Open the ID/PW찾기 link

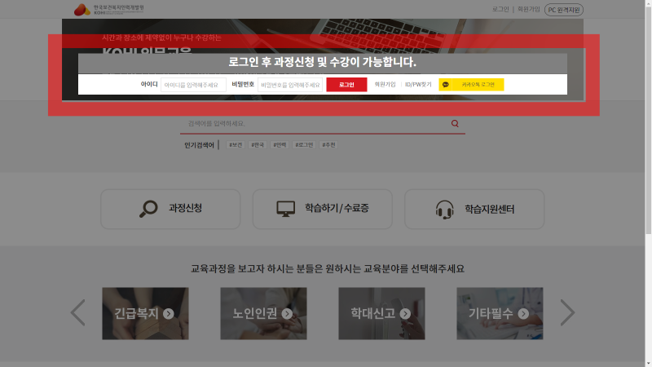coord(418,85)
